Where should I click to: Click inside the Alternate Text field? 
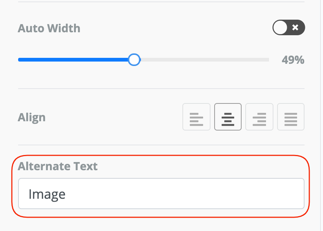(x=161, y=194)
